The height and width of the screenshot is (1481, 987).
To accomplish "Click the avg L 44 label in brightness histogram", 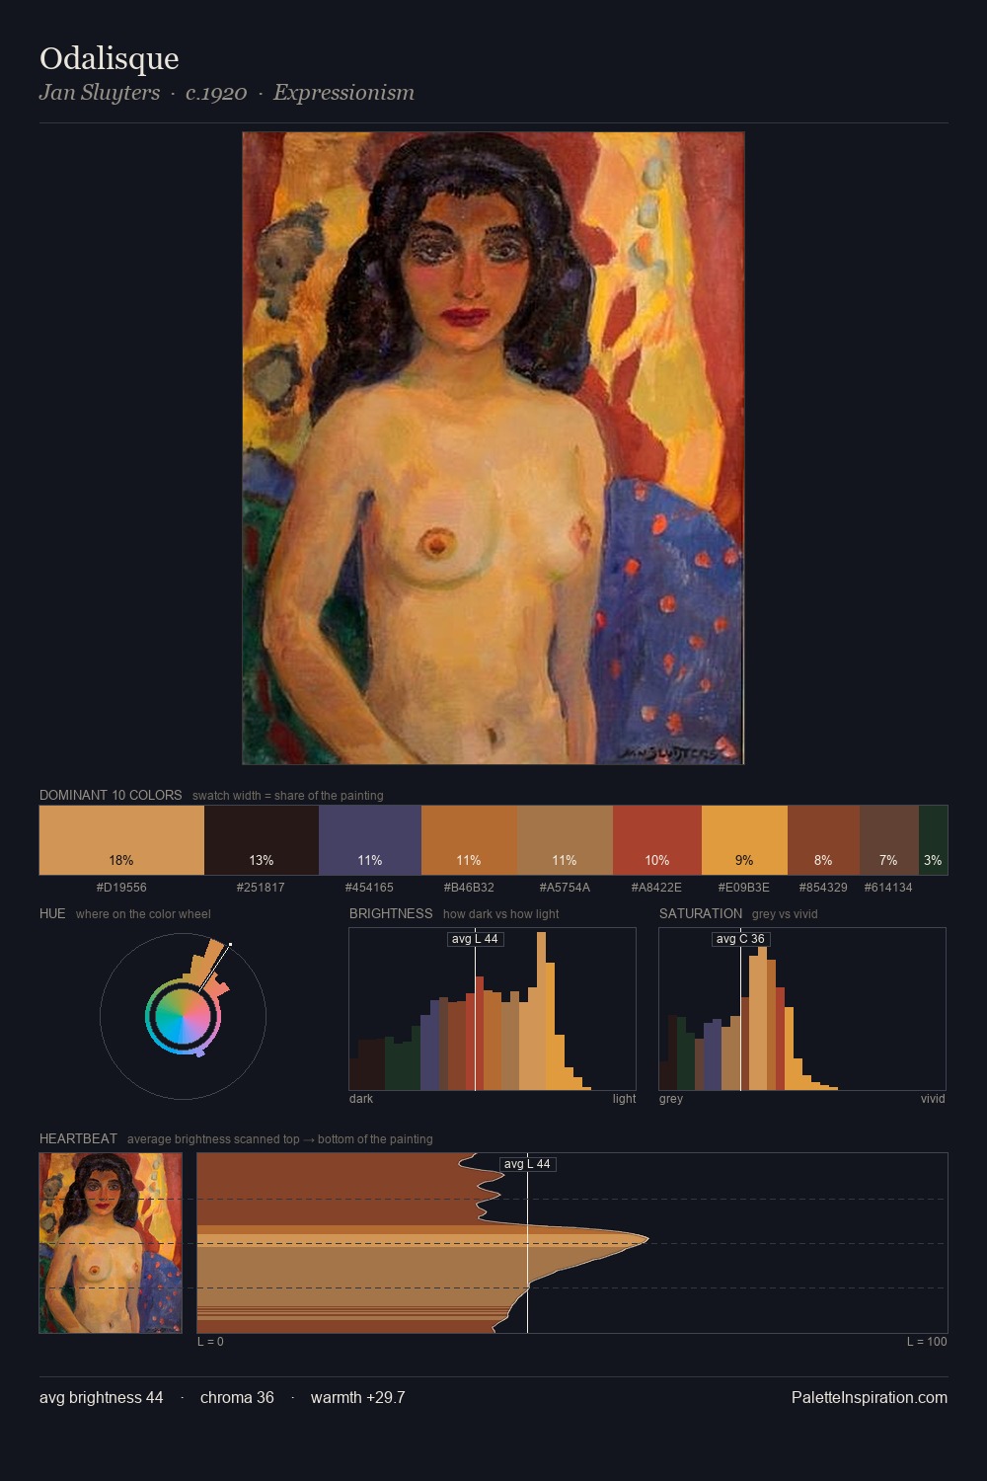I will point(476,939).
